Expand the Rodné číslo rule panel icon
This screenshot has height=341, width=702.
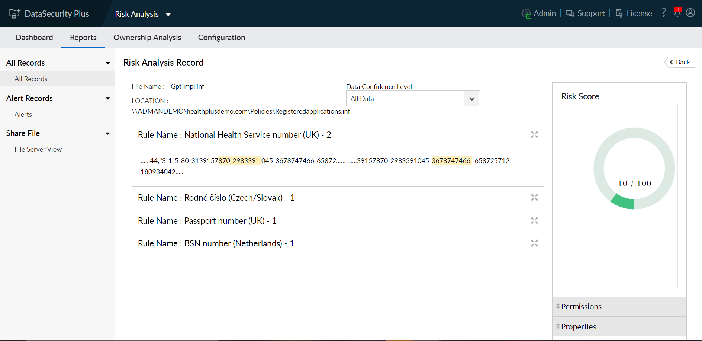[x=534, y=198]
